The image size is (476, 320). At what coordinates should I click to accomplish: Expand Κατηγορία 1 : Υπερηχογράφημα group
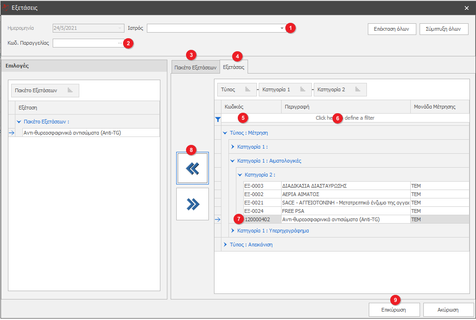233,231
